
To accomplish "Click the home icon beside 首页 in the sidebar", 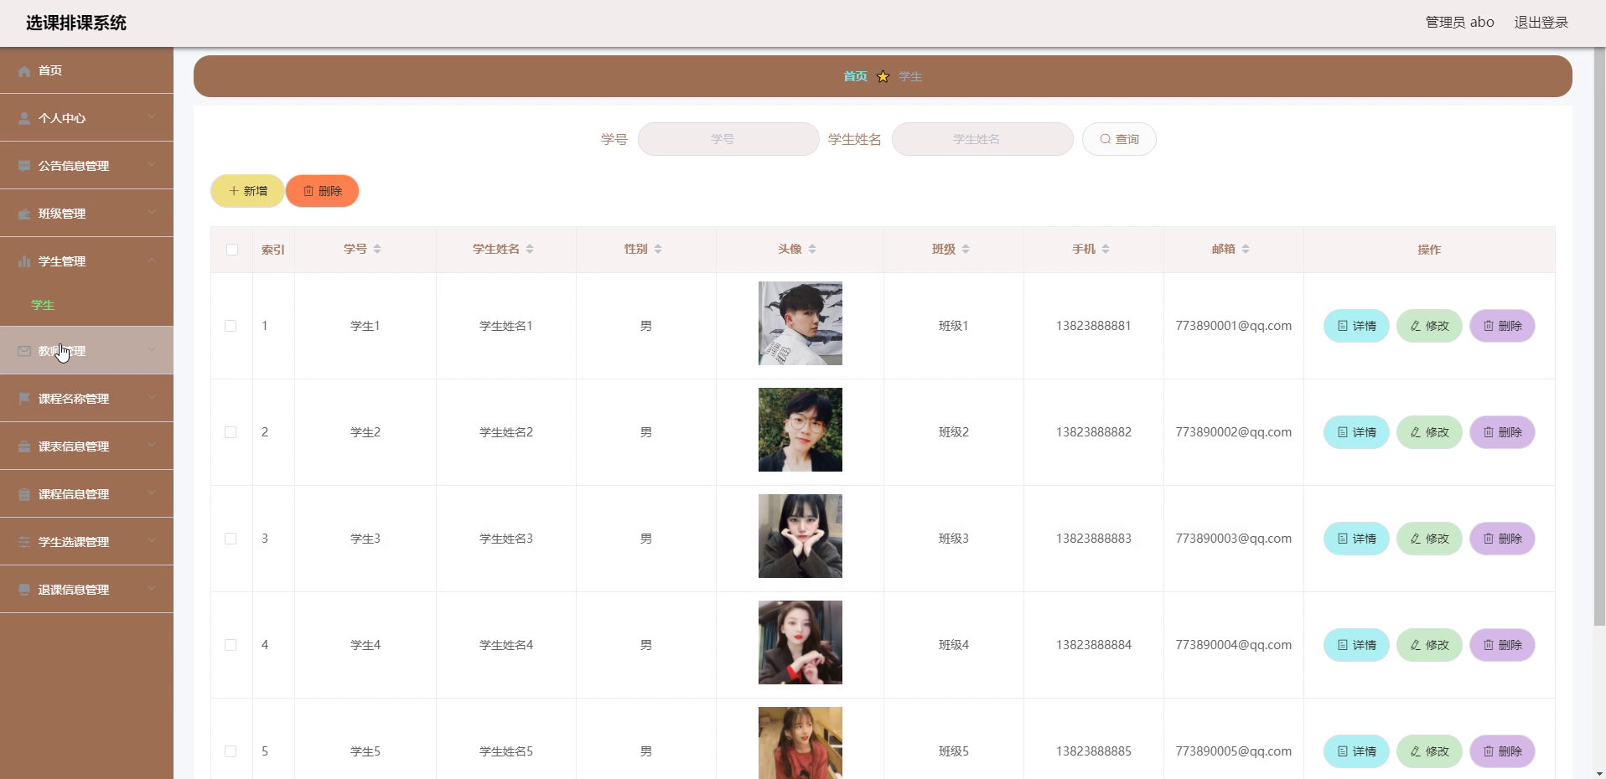I will pyautogui.click(x=24, y=71).
